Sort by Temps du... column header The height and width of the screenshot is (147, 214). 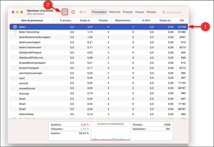166,21
